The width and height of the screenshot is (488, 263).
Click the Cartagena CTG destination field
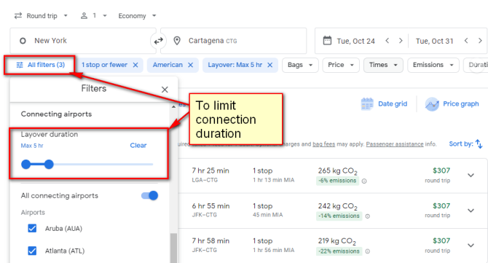point(234,41)
